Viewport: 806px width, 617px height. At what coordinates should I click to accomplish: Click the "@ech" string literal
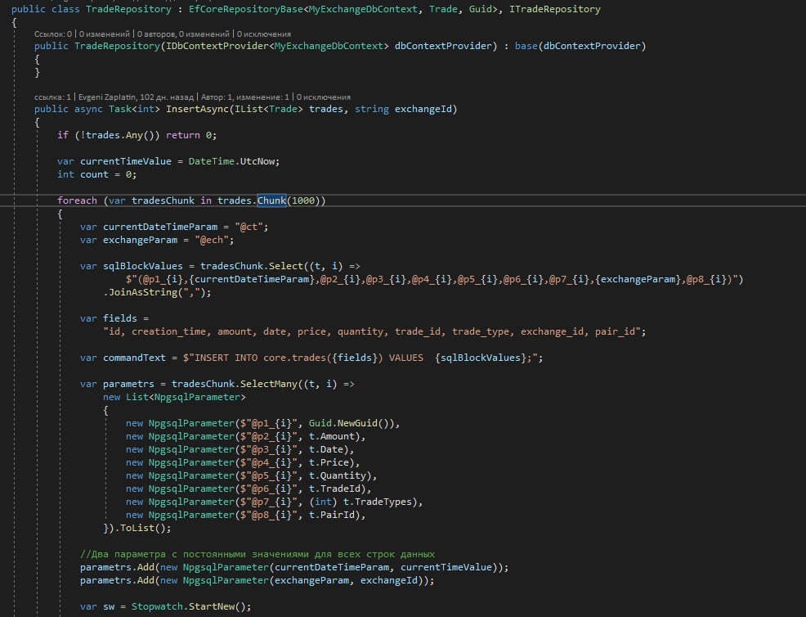(212, 241)
